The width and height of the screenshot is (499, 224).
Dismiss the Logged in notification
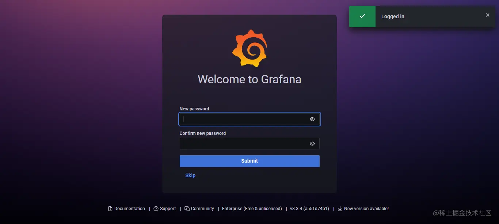[488, 15]
